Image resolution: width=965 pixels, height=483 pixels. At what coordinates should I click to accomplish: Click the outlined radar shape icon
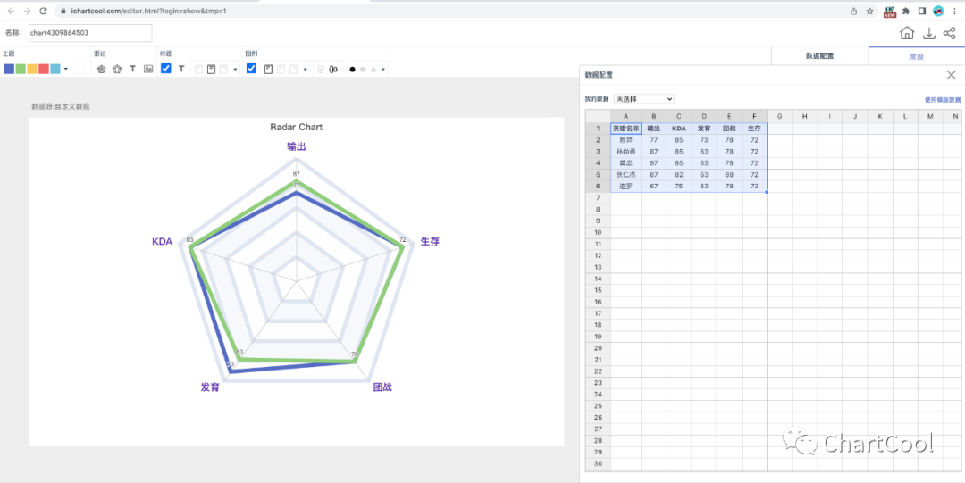[117, 69]
